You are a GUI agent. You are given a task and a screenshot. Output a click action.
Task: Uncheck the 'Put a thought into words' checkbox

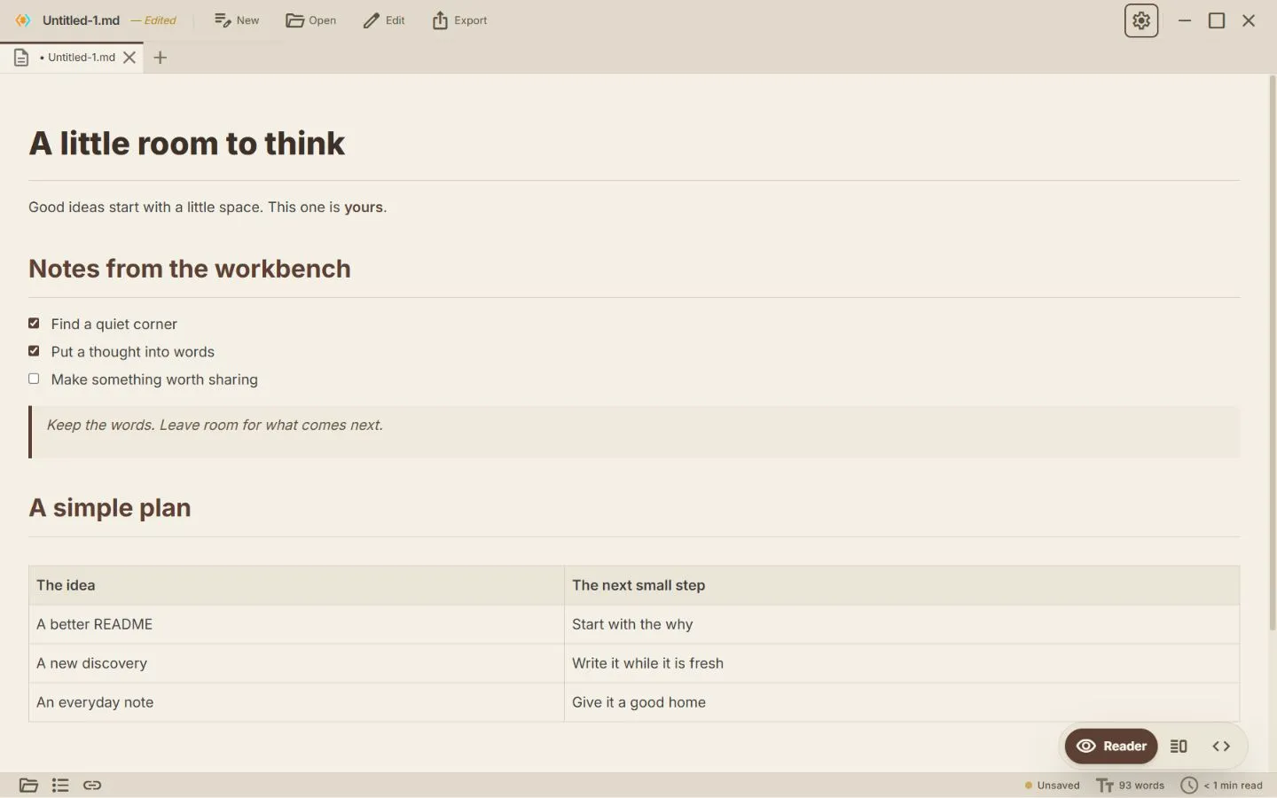pyautogui.click(x=34, y=351)
